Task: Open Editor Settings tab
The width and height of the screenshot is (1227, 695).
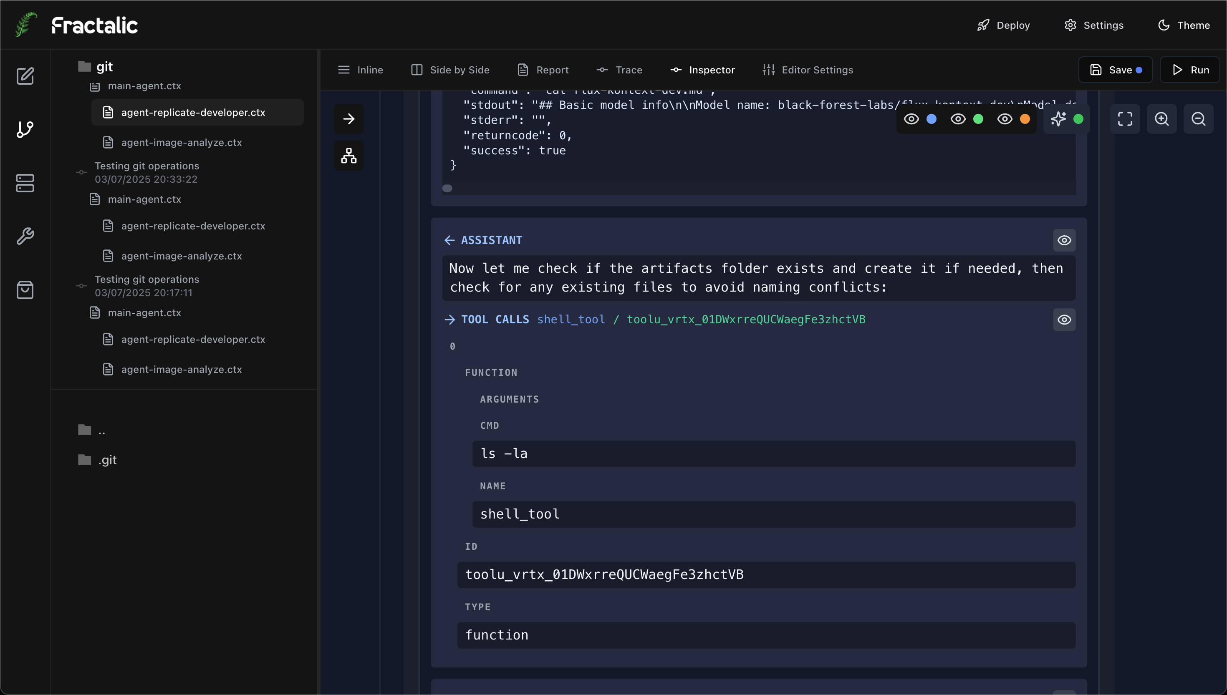Action: [x=808, y=70]
